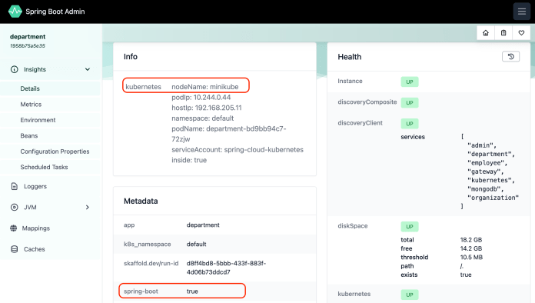Click the inside: true text
The image size is (535, 303).
189,160
